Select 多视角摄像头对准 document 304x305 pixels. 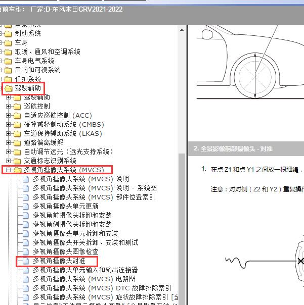coord(59,261)
